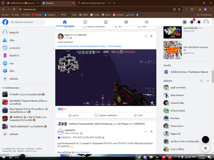This screenshot has height=160, width=214.
Task: Hide the Katsu Valorant post
Action: point(151,36)
